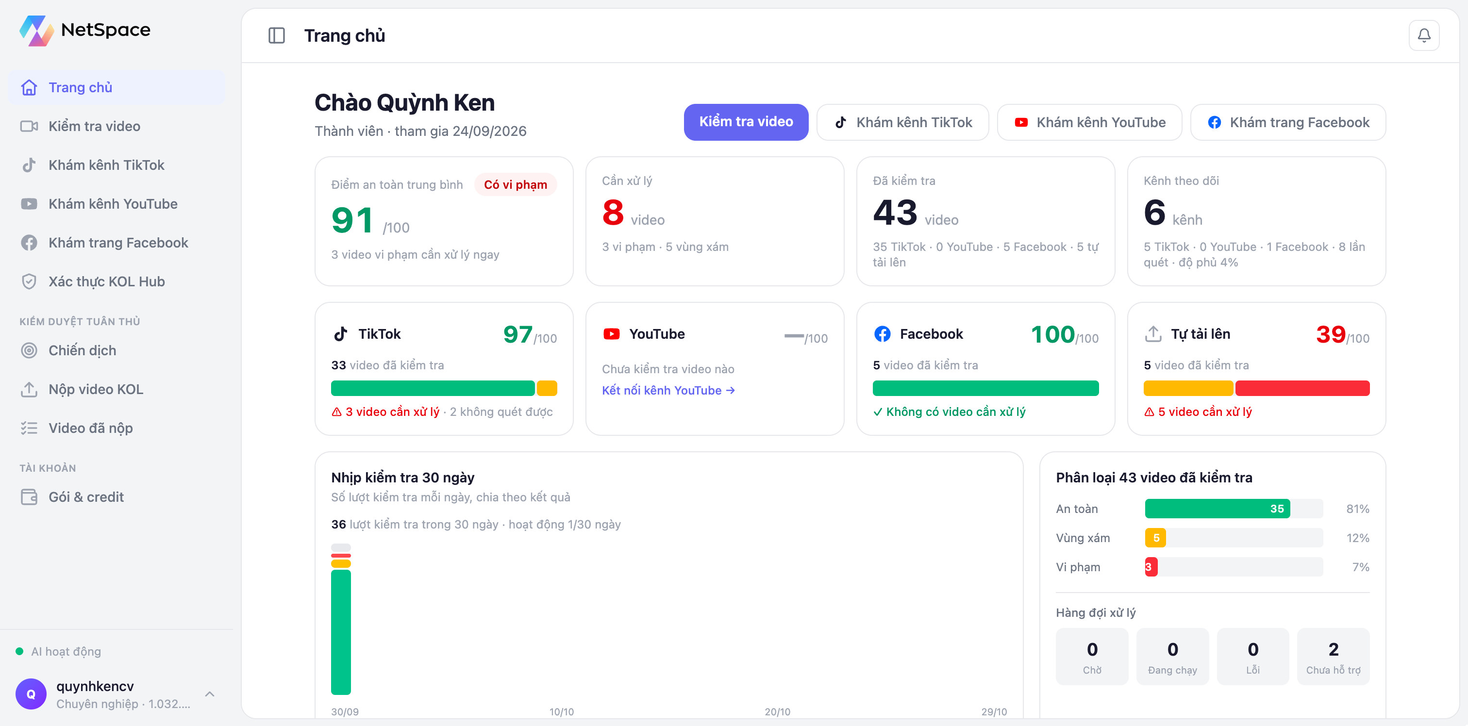Click the shield icon for Xác thực KOL Hub

tap(29, 281)
